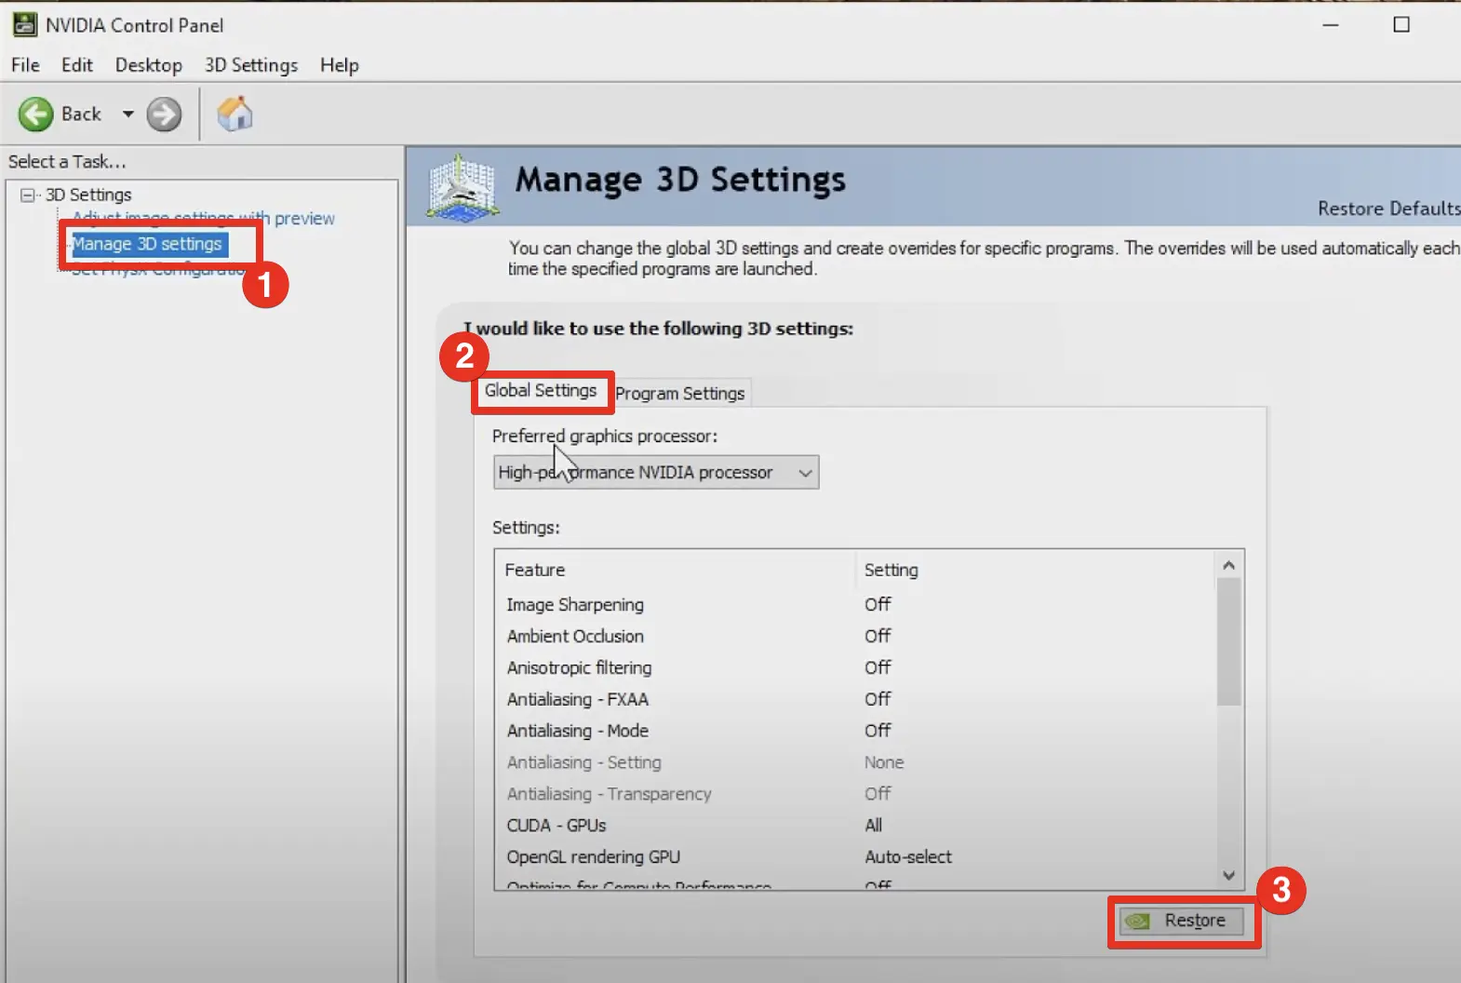Select the Image Sharpening feature row
Image resolution: width=1461 pixels, height=983 pixels.
575,605
